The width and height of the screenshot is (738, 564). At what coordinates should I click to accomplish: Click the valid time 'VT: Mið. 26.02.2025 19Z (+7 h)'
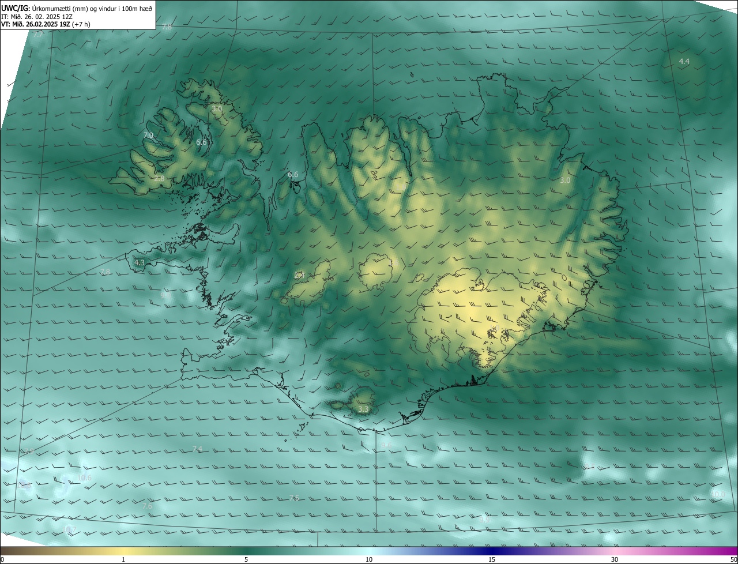click(46, 24)
